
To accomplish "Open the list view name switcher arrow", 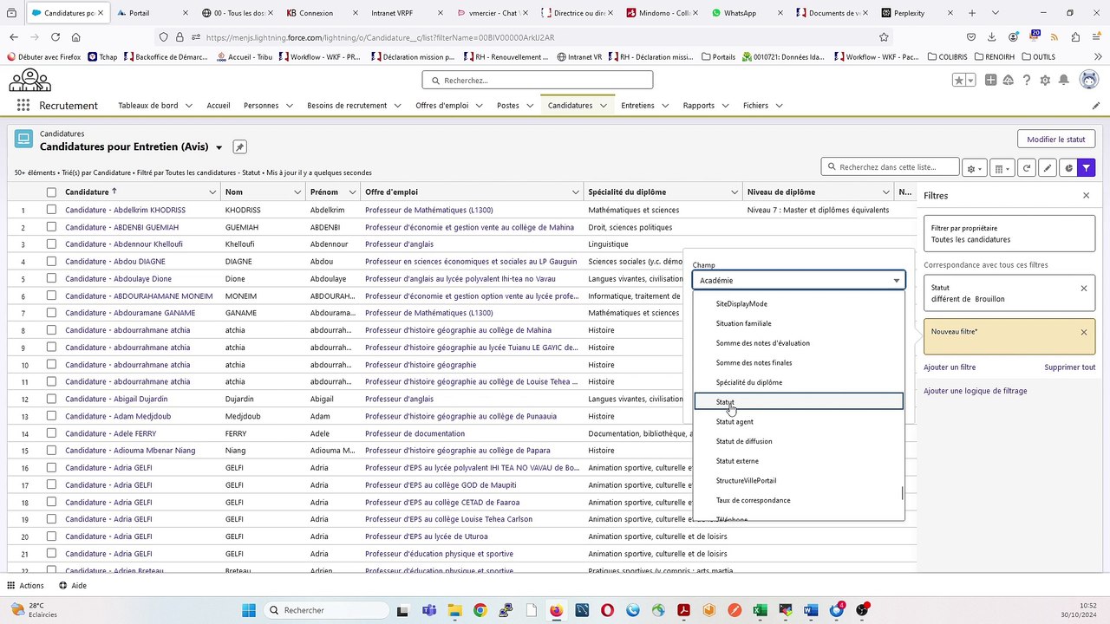I will coord(219,147).
